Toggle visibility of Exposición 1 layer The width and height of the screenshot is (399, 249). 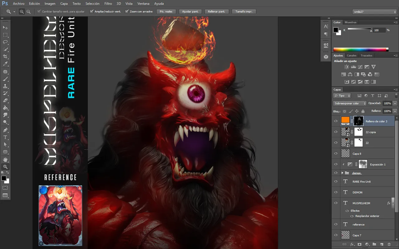[336, 164]
